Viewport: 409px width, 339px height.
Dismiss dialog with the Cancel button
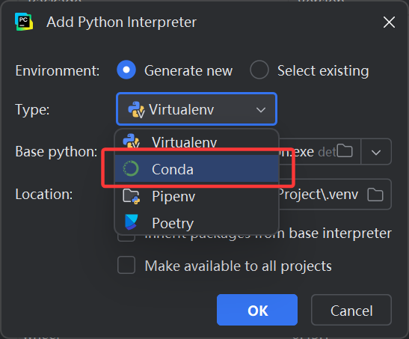tap(351, 310)
